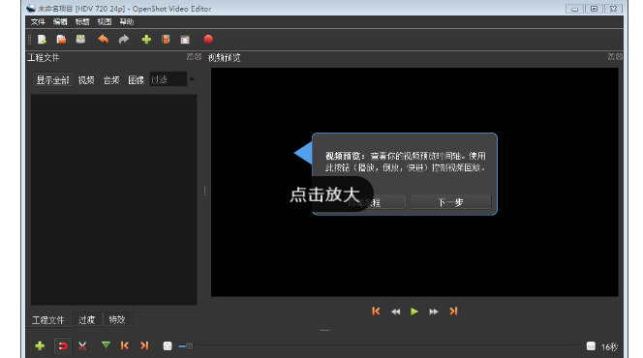Filter project files by 音频
Viewport: 643px width, 358px height.
pyautogui.click(x=111, y=80)
